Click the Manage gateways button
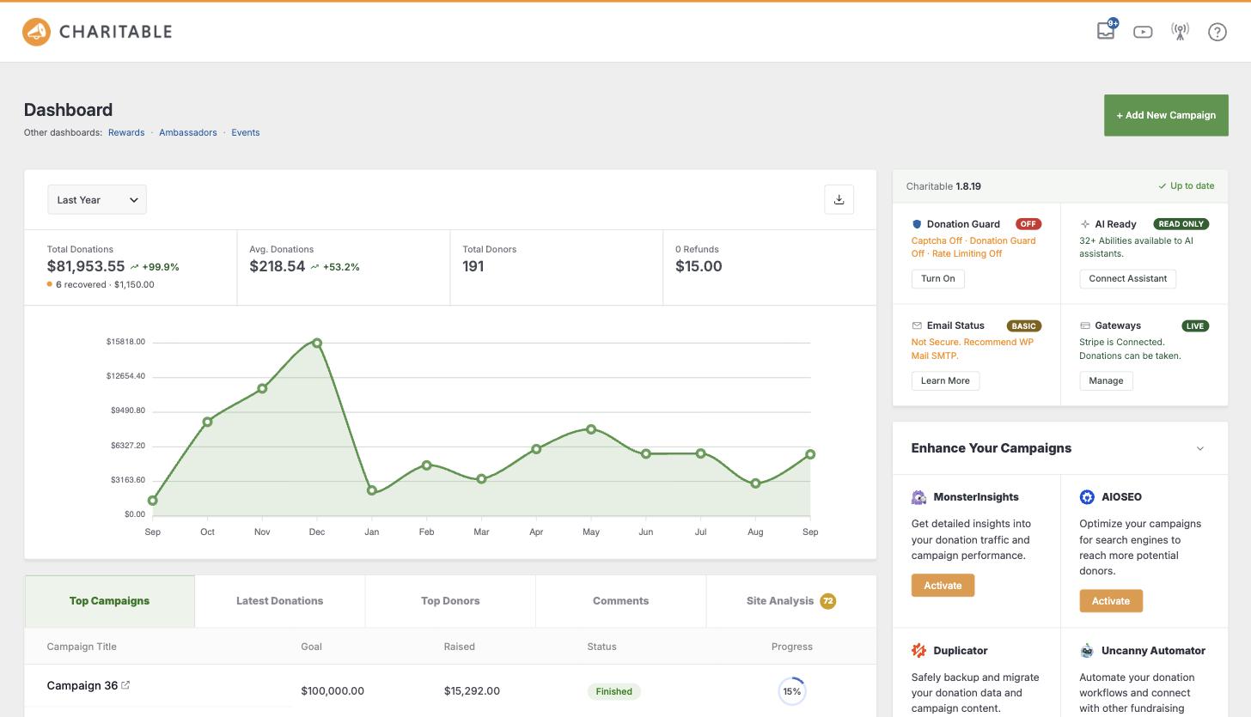 click(1106, 380)
